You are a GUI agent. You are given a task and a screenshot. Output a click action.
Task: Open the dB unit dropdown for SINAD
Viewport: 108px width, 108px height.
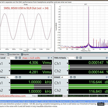pyautogui.click(x=65, y=77)
